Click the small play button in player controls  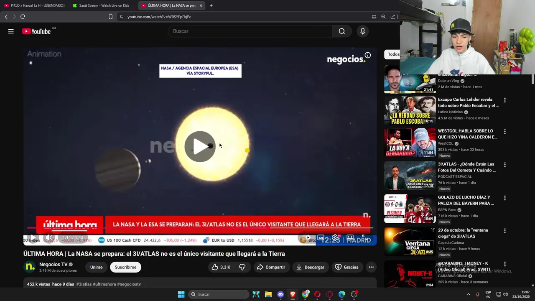tap(33, 237)
